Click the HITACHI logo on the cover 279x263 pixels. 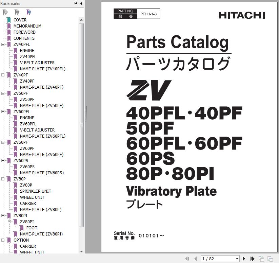click(242, 15)
